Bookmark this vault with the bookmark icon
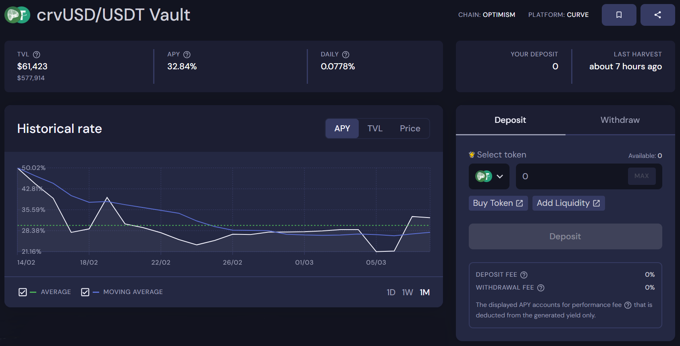 click(619, 15)
